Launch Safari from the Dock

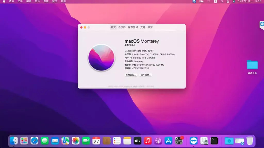[x=34, y=141]
